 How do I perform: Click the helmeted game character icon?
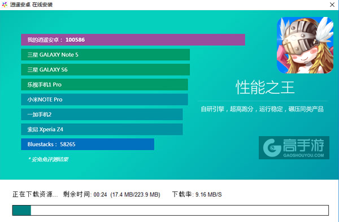coord(305,45)
